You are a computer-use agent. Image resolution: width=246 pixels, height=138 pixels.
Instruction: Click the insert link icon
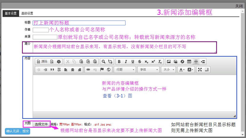point(88,70)
